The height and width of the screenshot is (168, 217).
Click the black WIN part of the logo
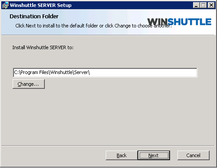click(157, 22)
